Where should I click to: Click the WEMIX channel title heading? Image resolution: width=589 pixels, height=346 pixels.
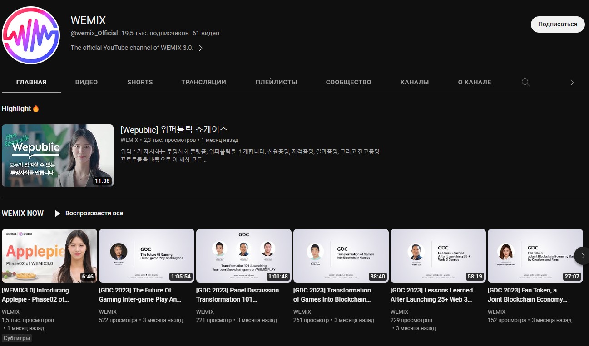tap(88, 20)
